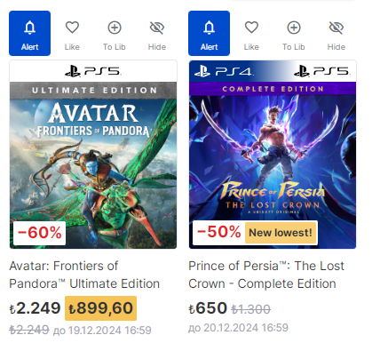Click the Avatar: Frontiers of Pandora title link
Image resolution: width=380 pixels, height=343 pixels.
tap(84, 275)
